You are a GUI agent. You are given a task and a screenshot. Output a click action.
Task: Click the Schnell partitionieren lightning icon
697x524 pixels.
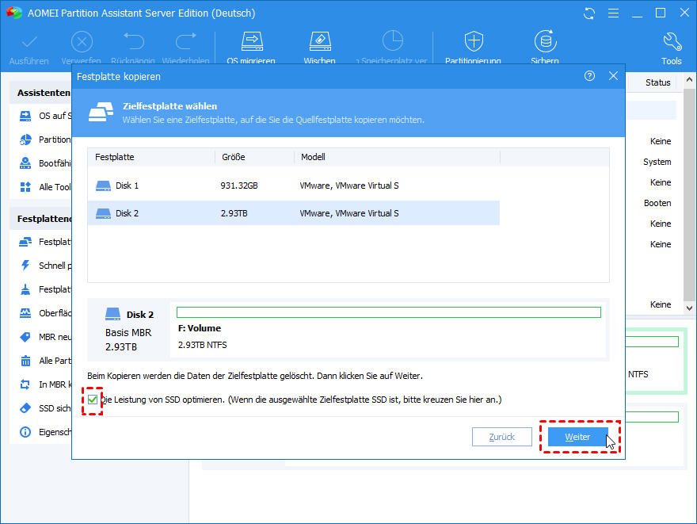25,266
